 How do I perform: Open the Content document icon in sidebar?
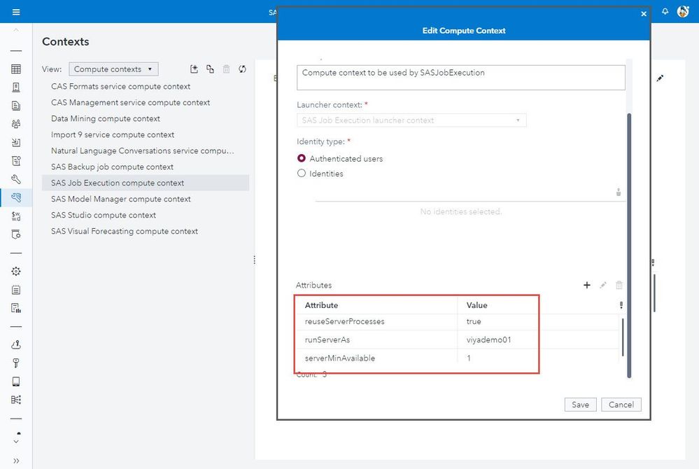[16, 106]
